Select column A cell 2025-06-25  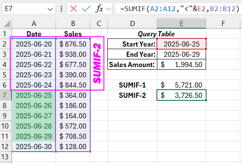coord(34,95)
